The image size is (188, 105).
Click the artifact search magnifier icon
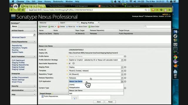point(34,35)
